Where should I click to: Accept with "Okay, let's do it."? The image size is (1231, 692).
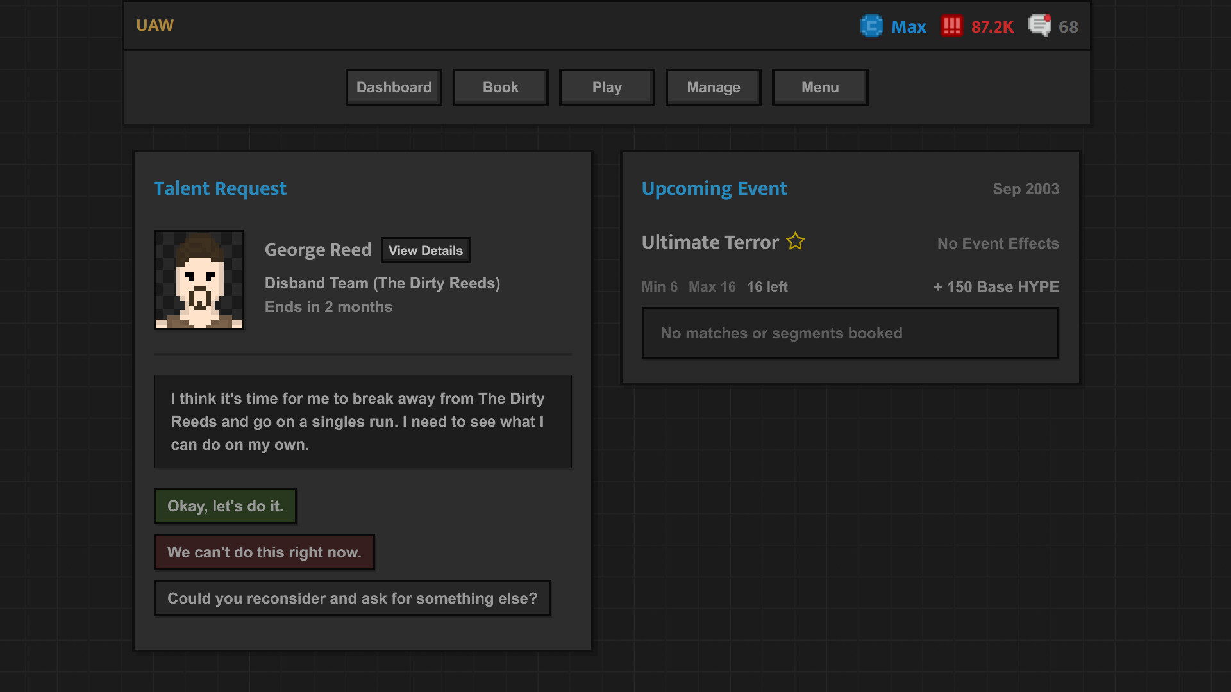pos(225,506)
